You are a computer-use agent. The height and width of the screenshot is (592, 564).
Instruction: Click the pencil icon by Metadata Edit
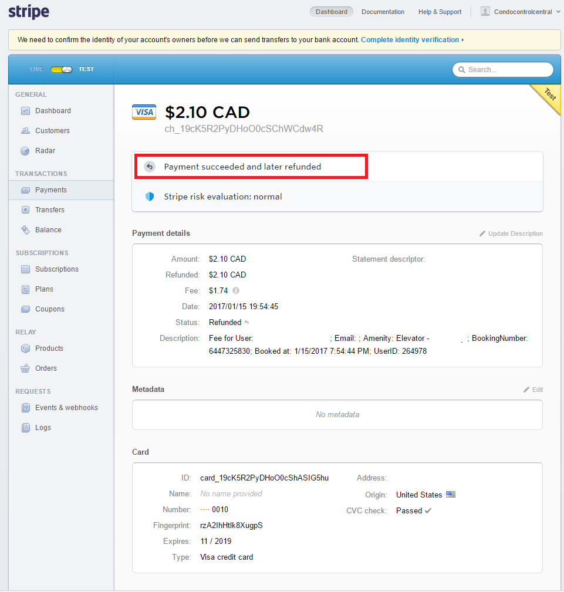[526, 390]
